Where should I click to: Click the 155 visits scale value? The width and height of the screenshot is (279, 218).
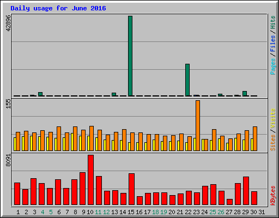tap(8, 104)
